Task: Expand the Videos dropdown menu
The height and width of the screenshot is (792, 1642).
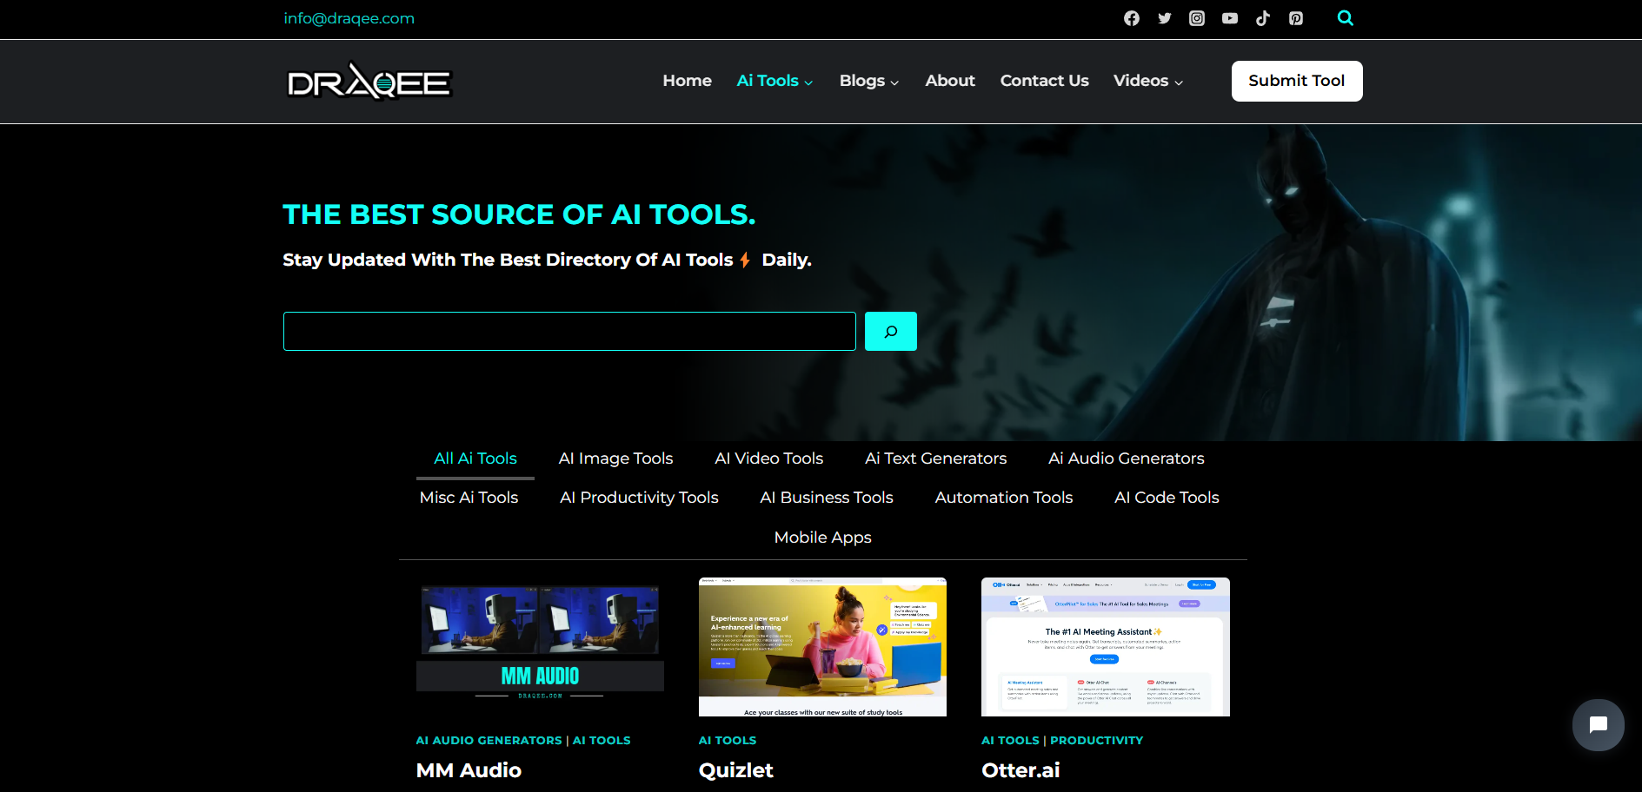Action: pos(1147,81)
